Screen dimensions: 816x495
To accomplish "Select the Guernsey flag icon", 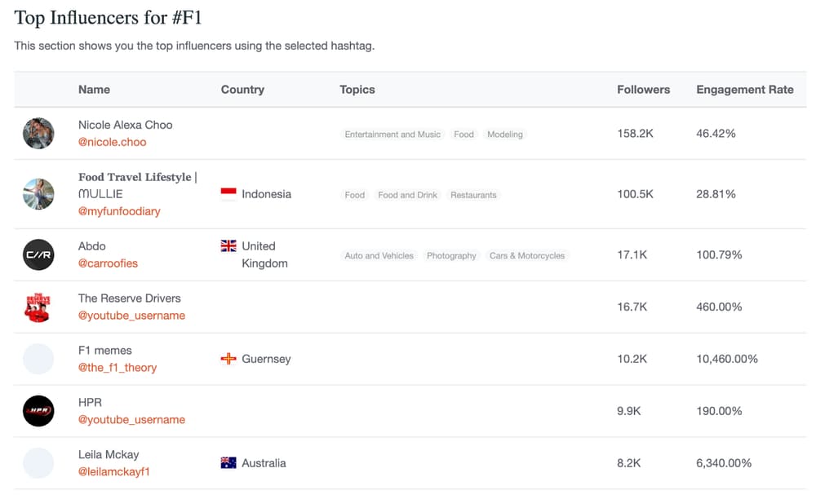I will click(x=227, y=359).
